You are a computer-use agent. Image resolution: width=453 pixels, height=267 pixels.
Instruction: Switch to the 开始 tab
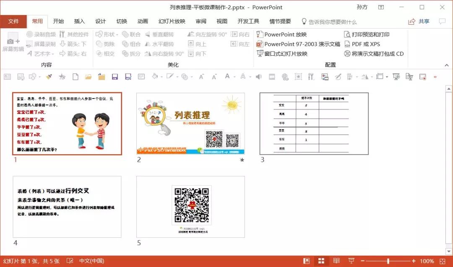[x=58, y=21]
